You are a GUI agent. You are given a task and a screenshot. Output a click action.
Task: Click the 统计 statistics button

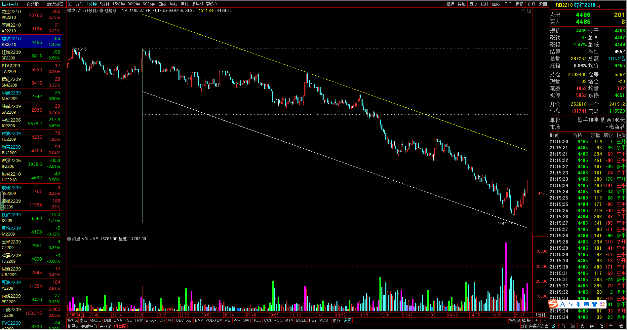485,4
